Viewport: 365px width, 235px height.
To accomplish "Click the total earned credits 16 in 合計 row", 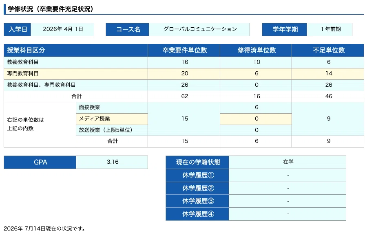I will [x=256, y=97].
